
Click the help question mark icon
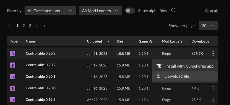click(173, 10)
